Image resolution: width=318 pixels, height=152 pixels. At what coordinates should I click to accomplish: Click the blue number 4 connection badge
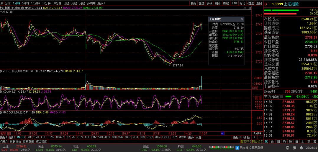237,148
